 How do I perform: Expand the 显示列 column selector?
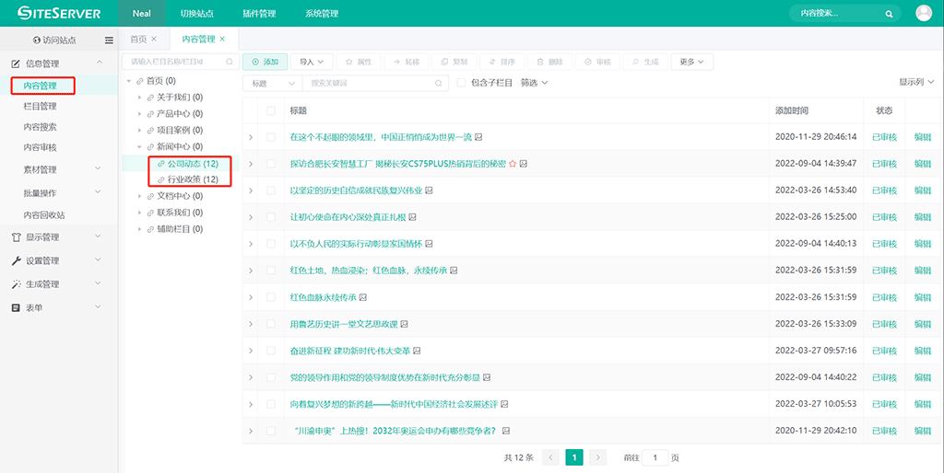(915, 83)
